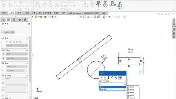Open the tolerance type dropdown
The width and height of the screenshot is (176, 99).
point(17,54)
